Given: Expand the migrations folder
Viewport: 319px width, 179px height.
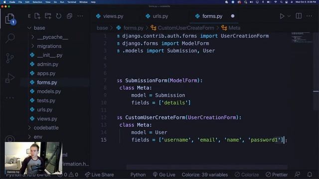Looking at the screenshot, I should click(49, 46).
